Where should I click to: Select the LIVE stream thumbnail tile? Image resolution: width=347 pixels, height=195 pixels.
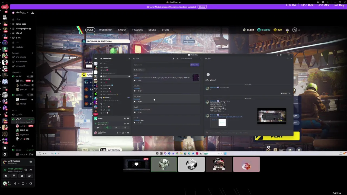(136, 164)
